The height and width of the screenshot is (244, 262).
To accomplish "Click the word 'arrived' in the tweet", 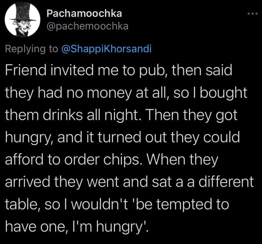I will [x=28, y=182].
